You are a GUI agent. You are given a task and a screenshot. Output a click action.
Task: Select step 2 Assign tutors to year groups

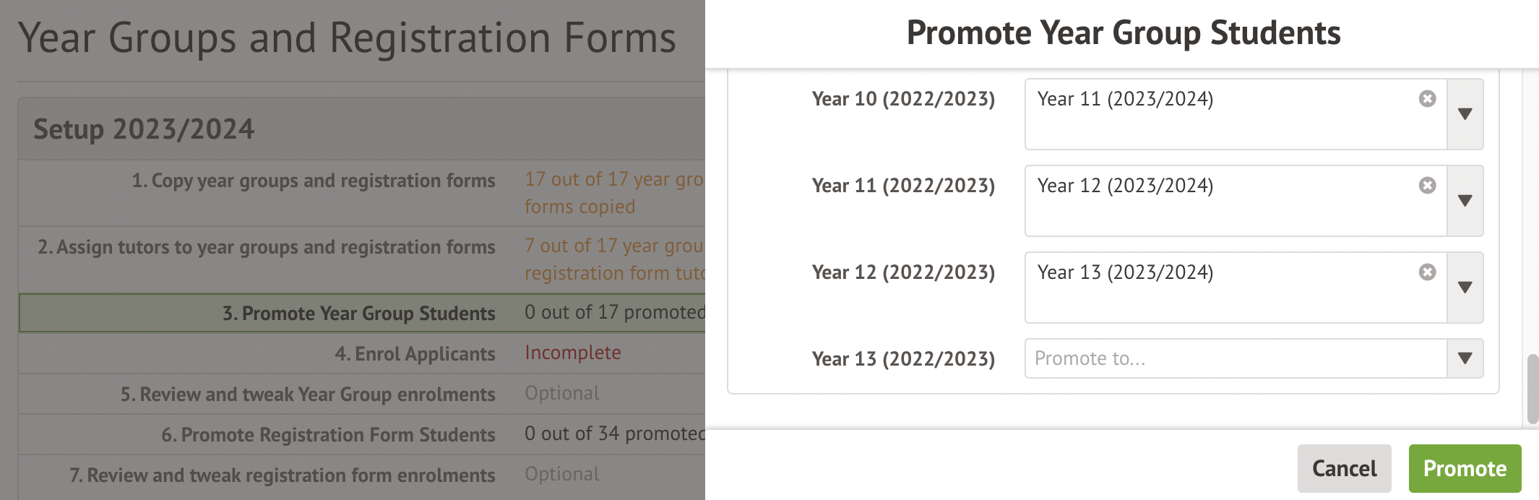[267, 247]
